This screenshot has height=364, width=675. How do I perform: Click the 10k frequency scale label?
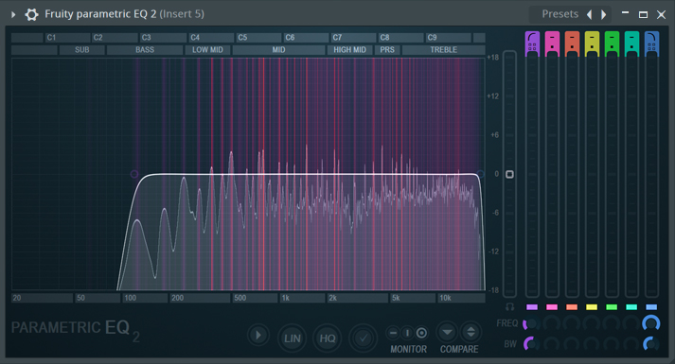445,298
